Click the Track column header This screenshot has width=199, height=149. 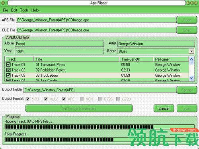tap(19, 59)
